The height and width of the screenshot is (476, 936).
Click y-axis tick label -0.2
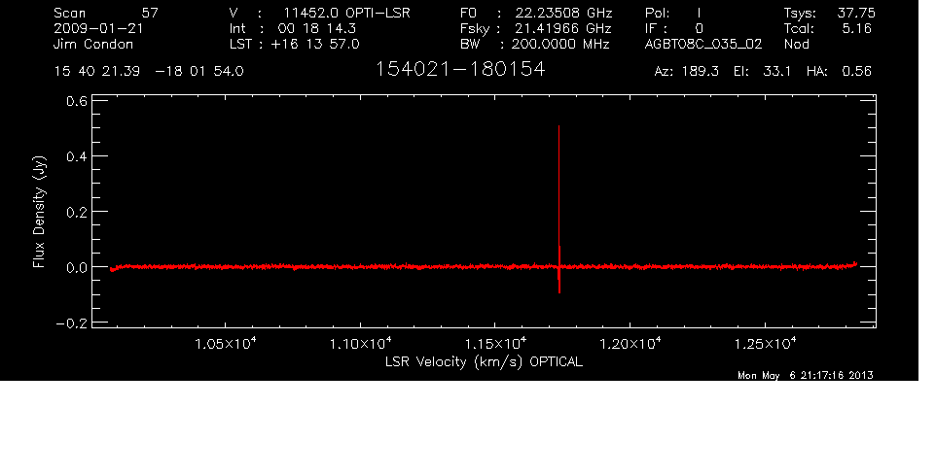click(x=71, y=323)
